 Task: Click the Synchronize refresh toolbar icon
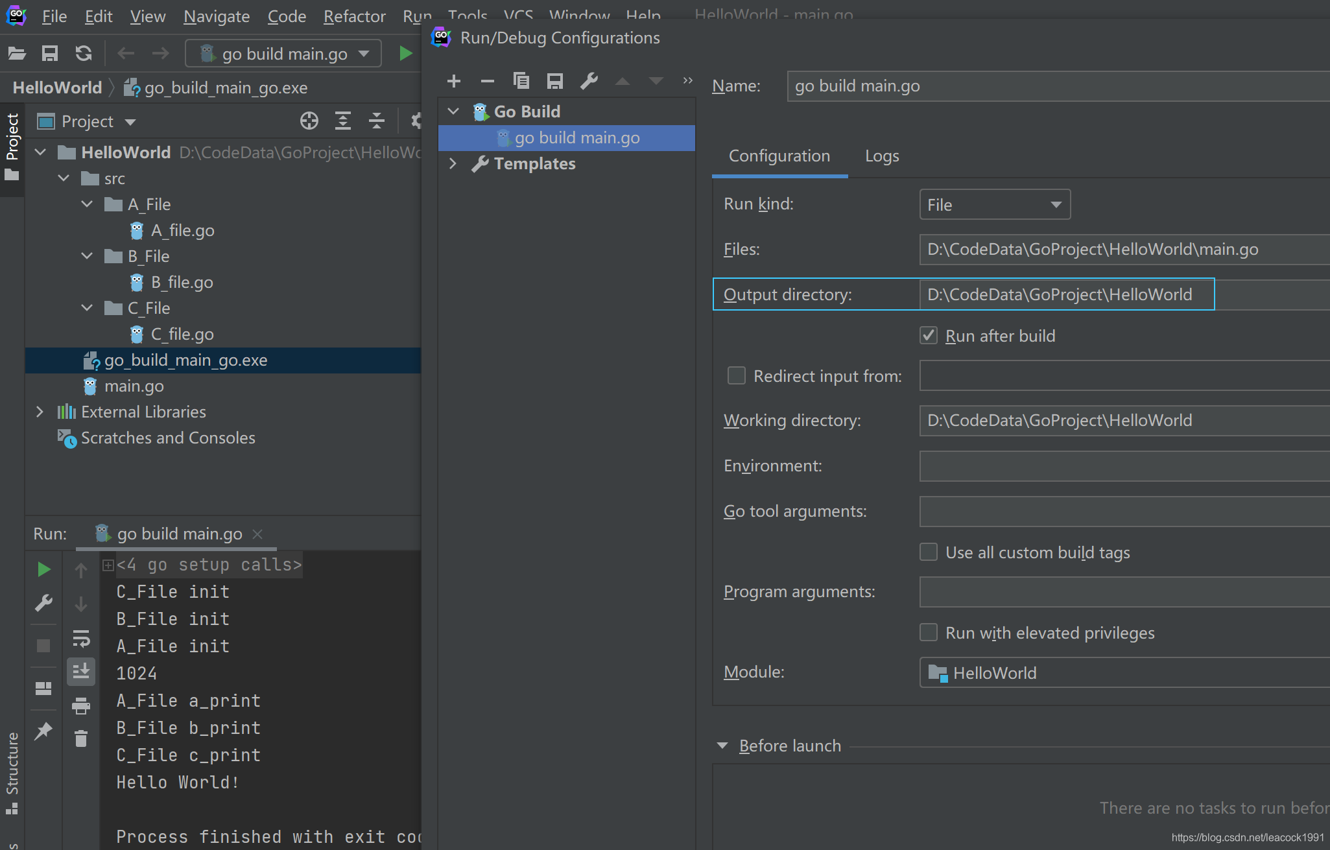pyautogui.click(x=84, y=53)
